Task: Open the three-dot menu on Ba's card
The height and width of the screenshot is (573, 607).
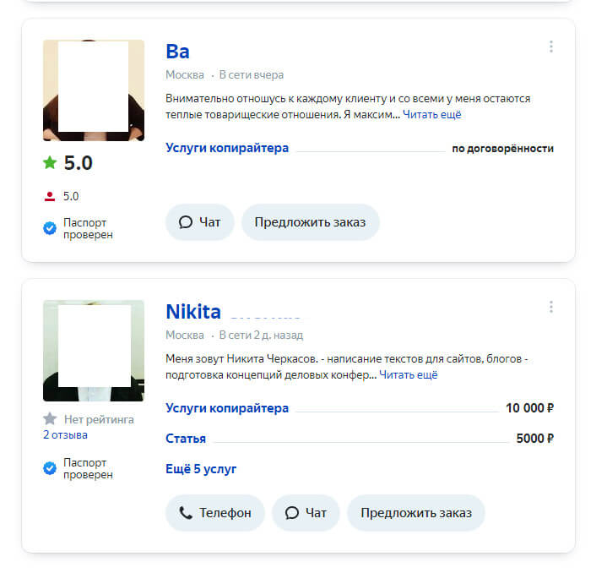Action: pos(551,46)
